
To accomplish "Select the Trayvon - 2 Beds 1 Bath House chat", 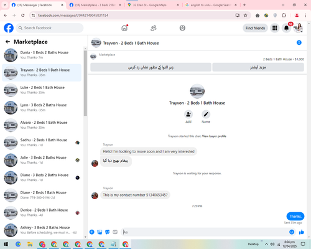I will 42,73.
